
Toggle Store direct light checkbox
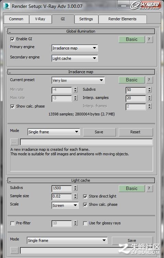point(85,197)
